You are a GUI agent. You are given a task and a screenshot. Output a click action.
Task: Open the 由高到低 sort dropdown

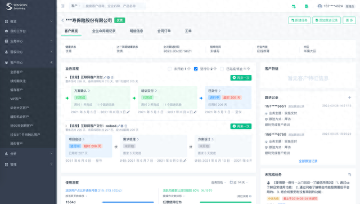pos(218,183)
